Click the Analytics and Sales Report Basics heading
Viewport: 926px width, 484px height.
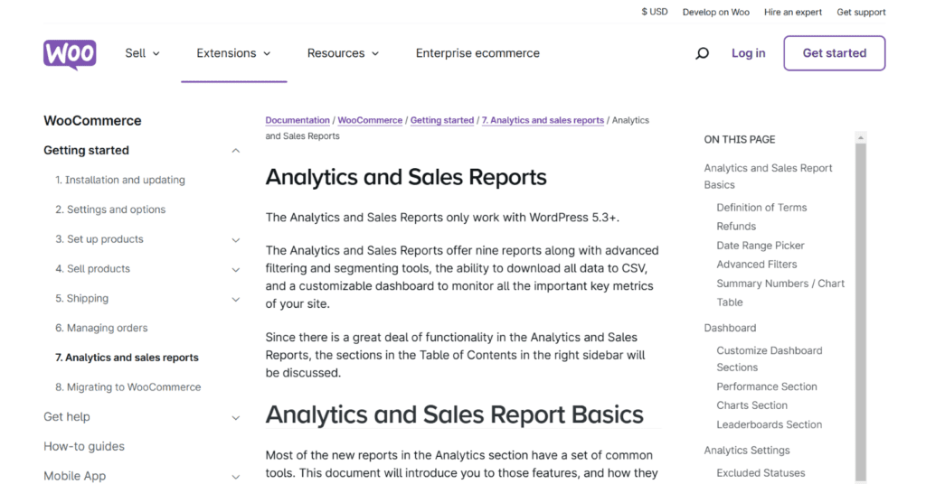(x=454, y=414)
